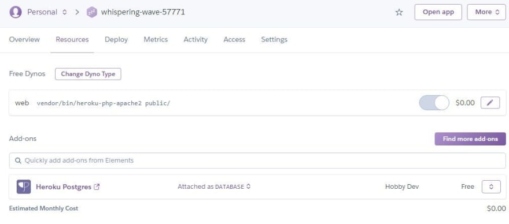Open the Access tab
Viewport: 509px width, 224px height.
pos(234,40)
